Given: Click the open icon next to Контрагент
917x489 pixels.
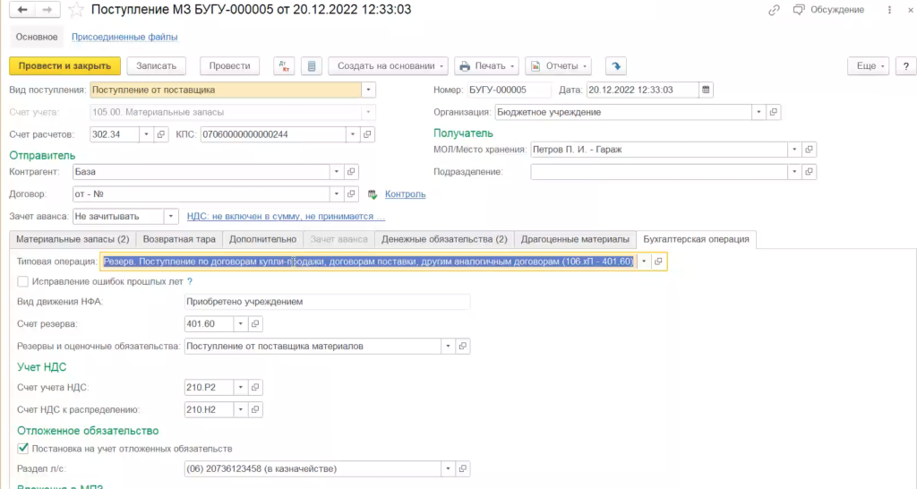Looking at the screenshot, I should 352,171.
